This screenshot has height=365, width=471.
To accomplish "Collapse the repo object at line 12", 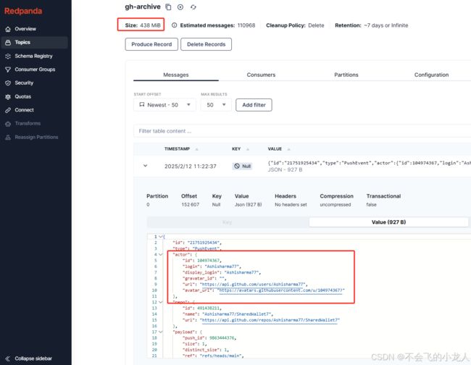I will click(160, 302).
